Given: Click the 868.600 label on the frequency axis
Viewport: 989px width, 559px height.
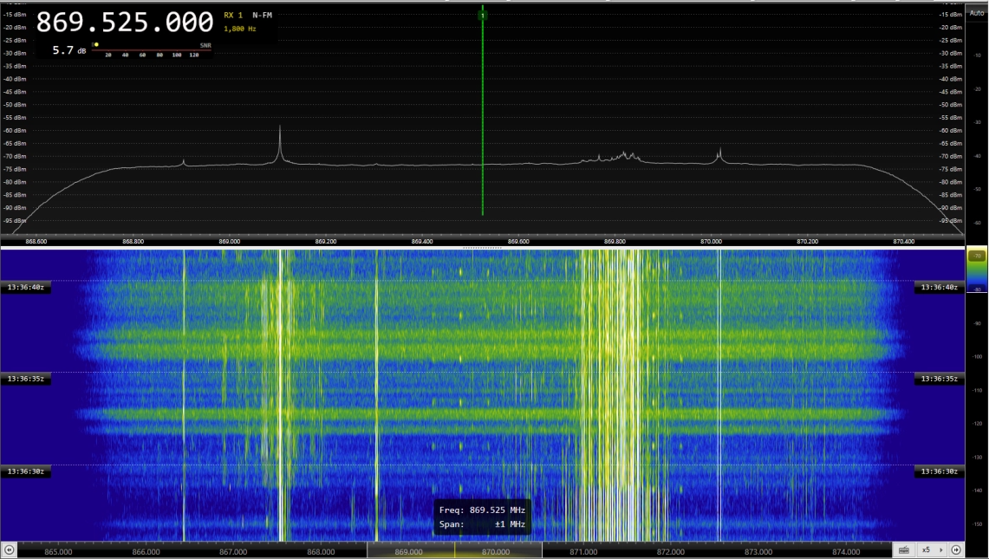Looking at the screenshot, I should (x=36, y=241).
